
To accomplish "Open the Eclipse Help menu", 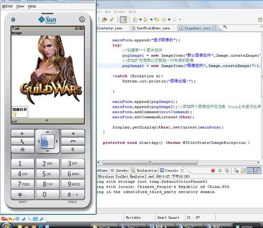I will pyautogui.click(x=132, y=11).
